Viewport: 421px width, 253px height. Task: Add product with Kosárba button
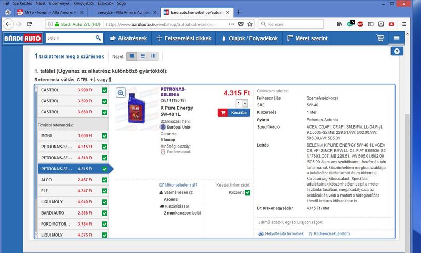click(x=234, y=112)
